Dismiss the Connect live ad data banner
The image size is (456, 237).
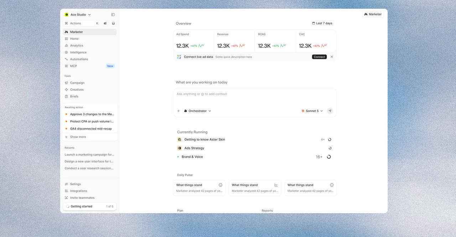(332, 57)
